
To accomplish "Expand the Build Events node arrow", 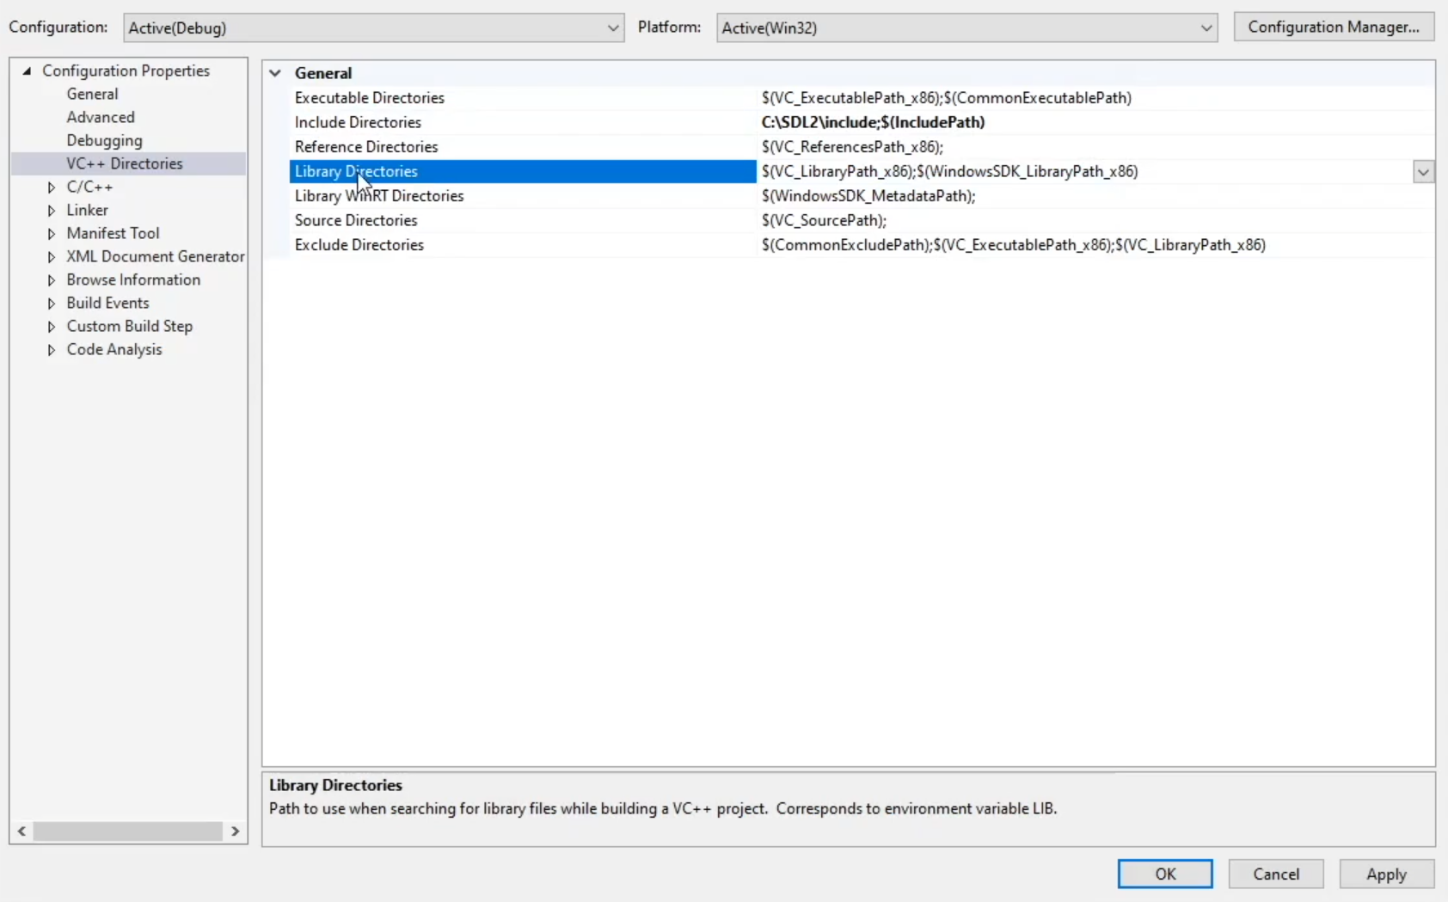I will pyautogui.click(x=51, y=303).
